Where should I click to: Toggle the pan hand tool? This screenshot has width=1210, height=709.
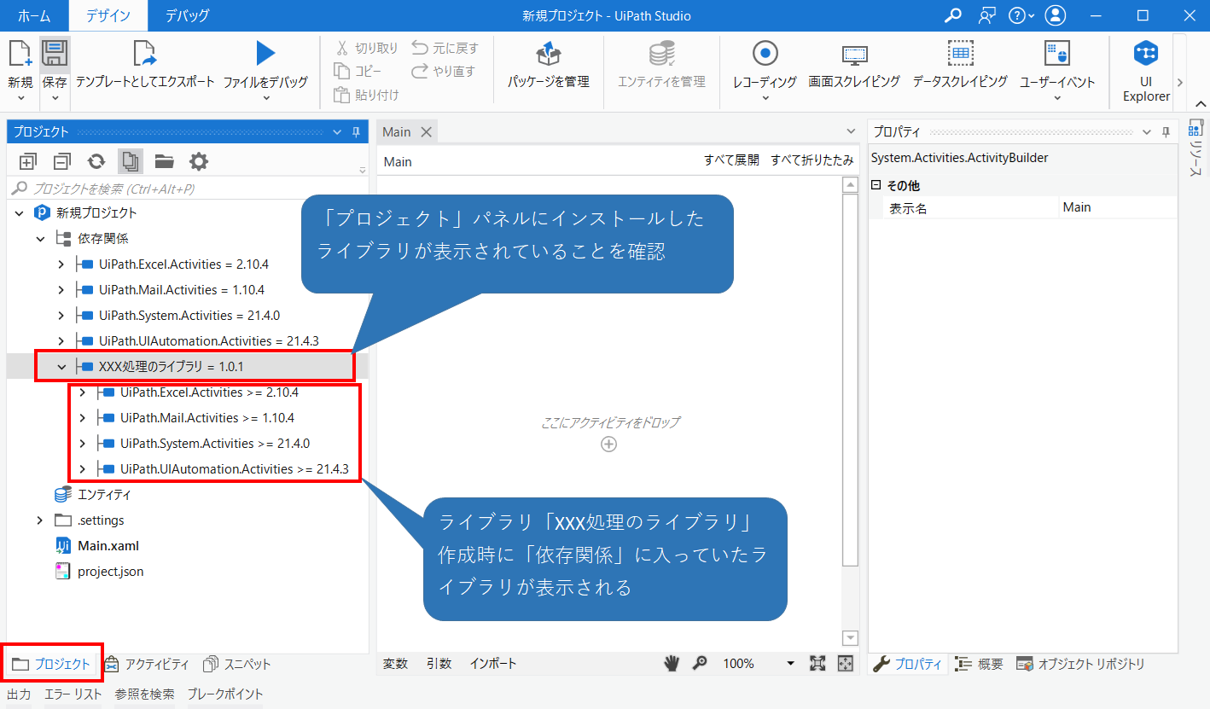tap(673, 663)
